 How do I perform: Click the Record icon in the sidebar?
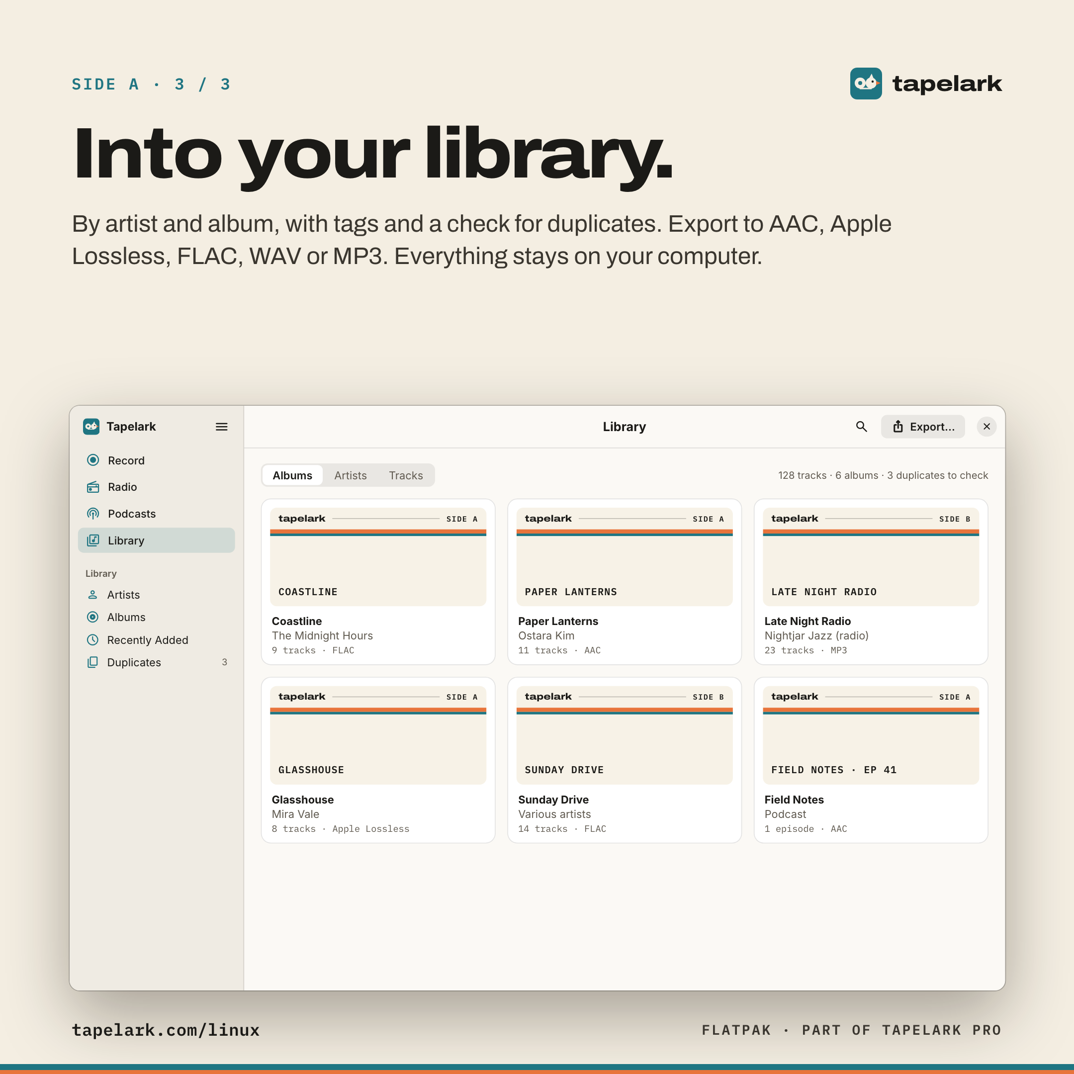93,460
